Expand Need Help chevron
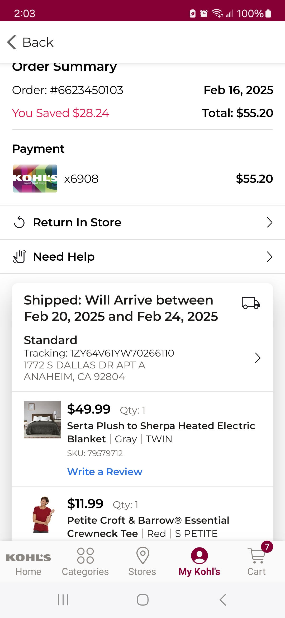This screenshot has width=285, height=618. pyautogui.click(x=269, y=256)
